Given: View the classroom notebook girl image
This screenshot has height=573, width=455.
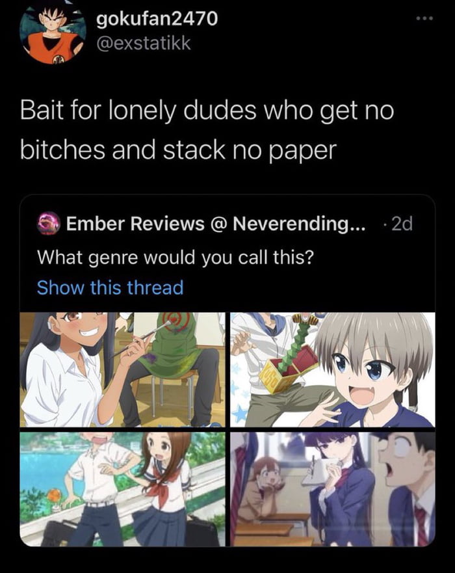Looking at the screenshot, I should coord(333,489).
